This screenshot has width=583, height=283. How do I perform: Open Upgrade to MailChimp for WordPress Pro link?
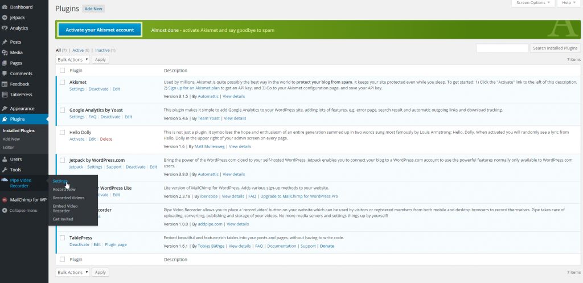coord(299,196)
